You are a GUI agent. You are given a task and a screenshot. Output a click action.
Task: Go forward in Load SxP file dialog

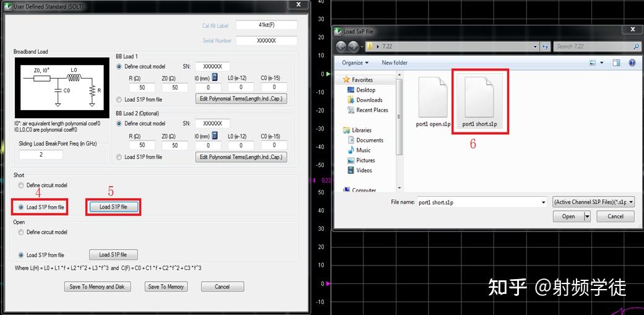tap(354, 46)
